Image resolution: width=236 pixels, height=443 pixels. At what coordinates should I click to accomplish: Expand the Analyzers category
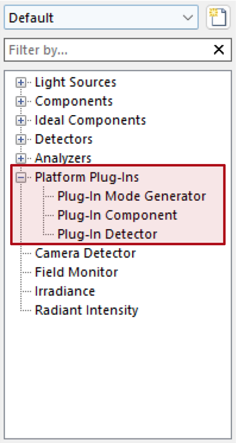[21, 159]
